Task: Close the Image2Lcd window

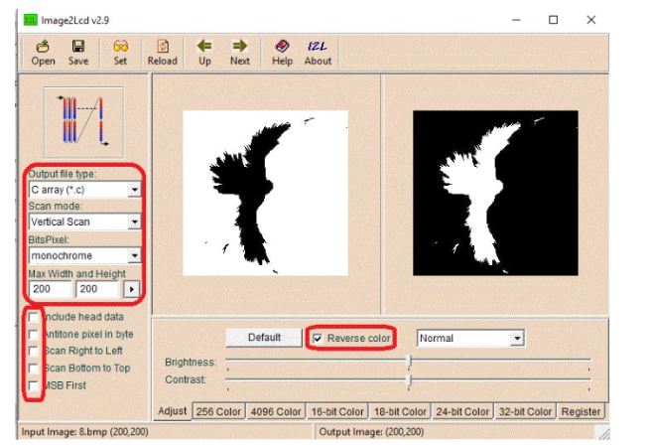Action: coord(591,20)
